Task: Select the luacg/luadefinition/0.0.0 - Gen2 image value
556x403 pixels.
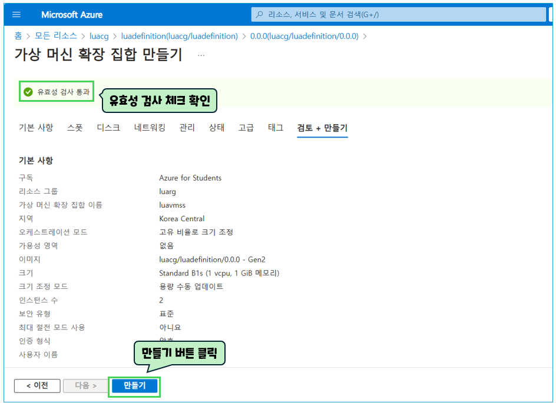Action: [x=212, y=259]
